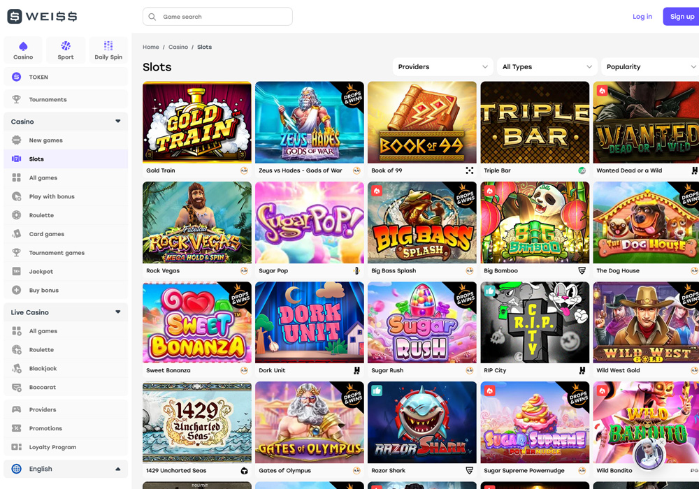Collapse the Live Casino sidebar section
This screenshot has width=699, height=489.
117,312
